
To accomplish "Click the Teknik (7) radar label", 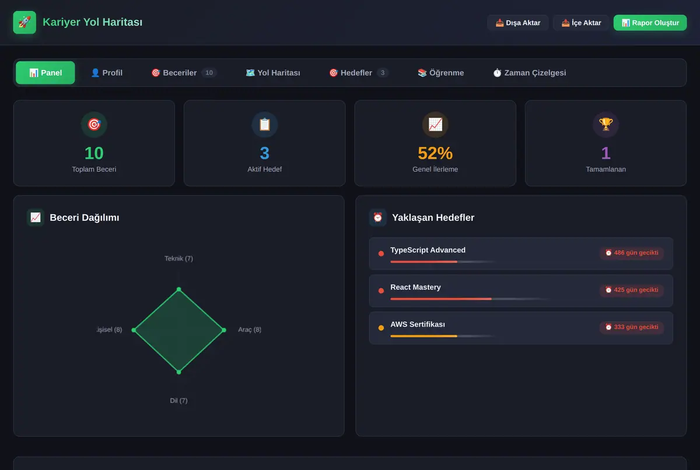I will 178,258.
